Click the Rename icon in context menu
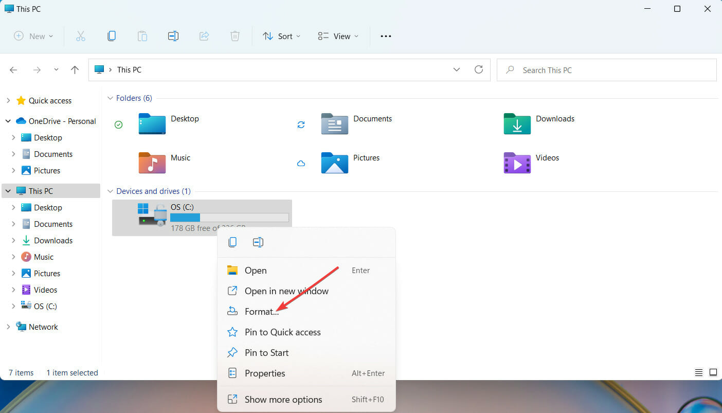The height and width of the screenshot is (413, 722). click(x=258, y=242)
